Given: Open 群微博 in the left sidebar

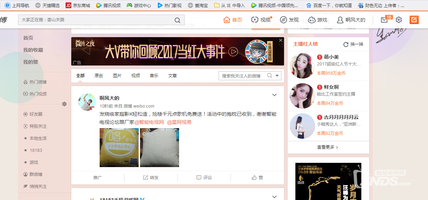Looking at the screenshot, I should coord(33,175).
